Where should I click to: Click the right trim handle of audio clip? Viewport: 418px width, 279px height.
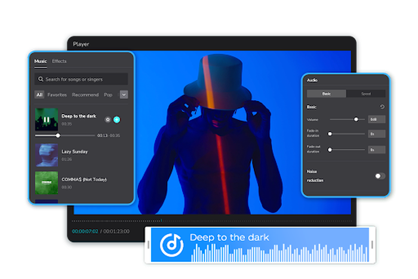point(372,245)
